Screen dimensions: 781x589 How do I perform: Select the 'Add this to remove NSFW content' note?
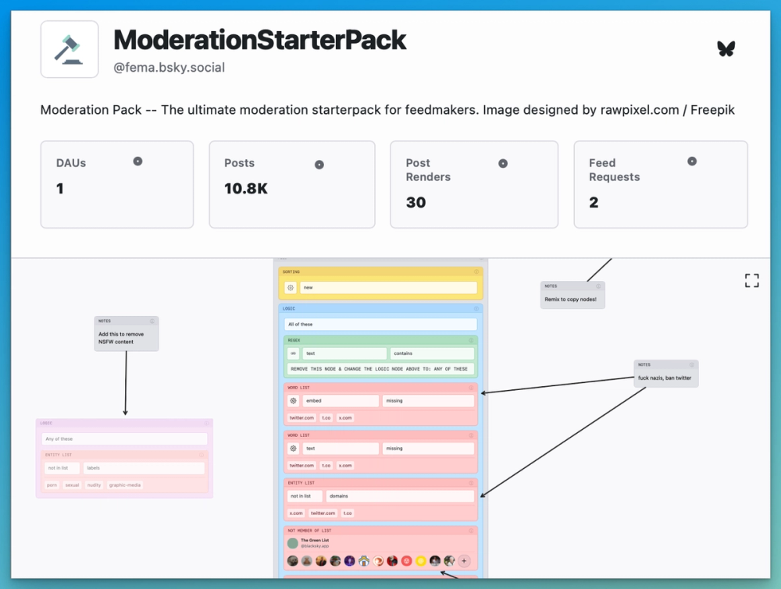point(127,334)
